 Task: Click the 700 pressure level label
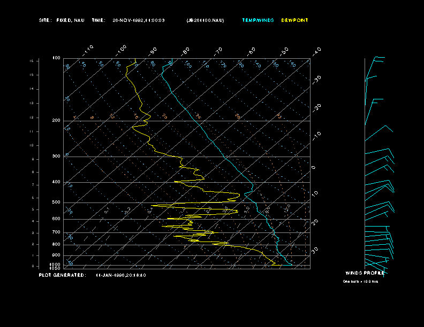pos(56,232)
